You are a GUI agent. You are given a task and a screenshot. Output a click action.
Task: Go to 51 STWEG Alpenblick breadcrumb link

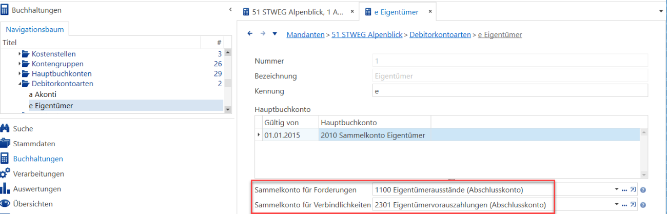click(x=367, y=35)
